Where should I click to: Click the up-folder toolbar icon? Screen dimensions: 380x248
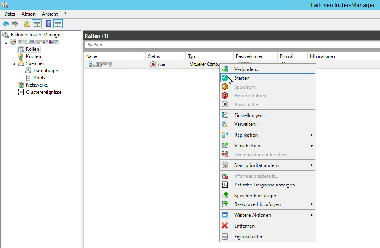click(x=27, y=24)
